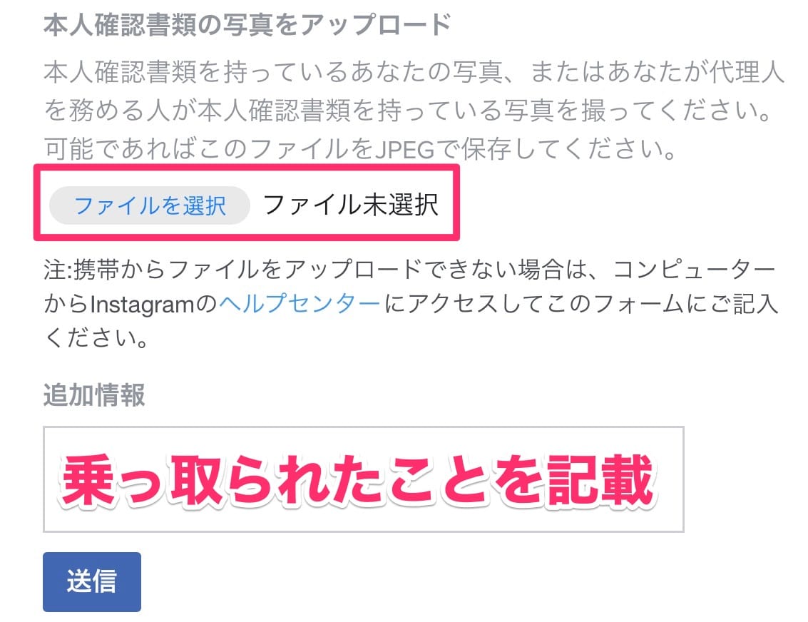The height and width of the screenshot is (622, 808).
Task: Click the にアクセスしてこのフォームにご記入 text
Action: tap(581, 304)
